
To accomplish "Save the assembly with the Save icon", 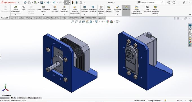I will pos(42,3).
